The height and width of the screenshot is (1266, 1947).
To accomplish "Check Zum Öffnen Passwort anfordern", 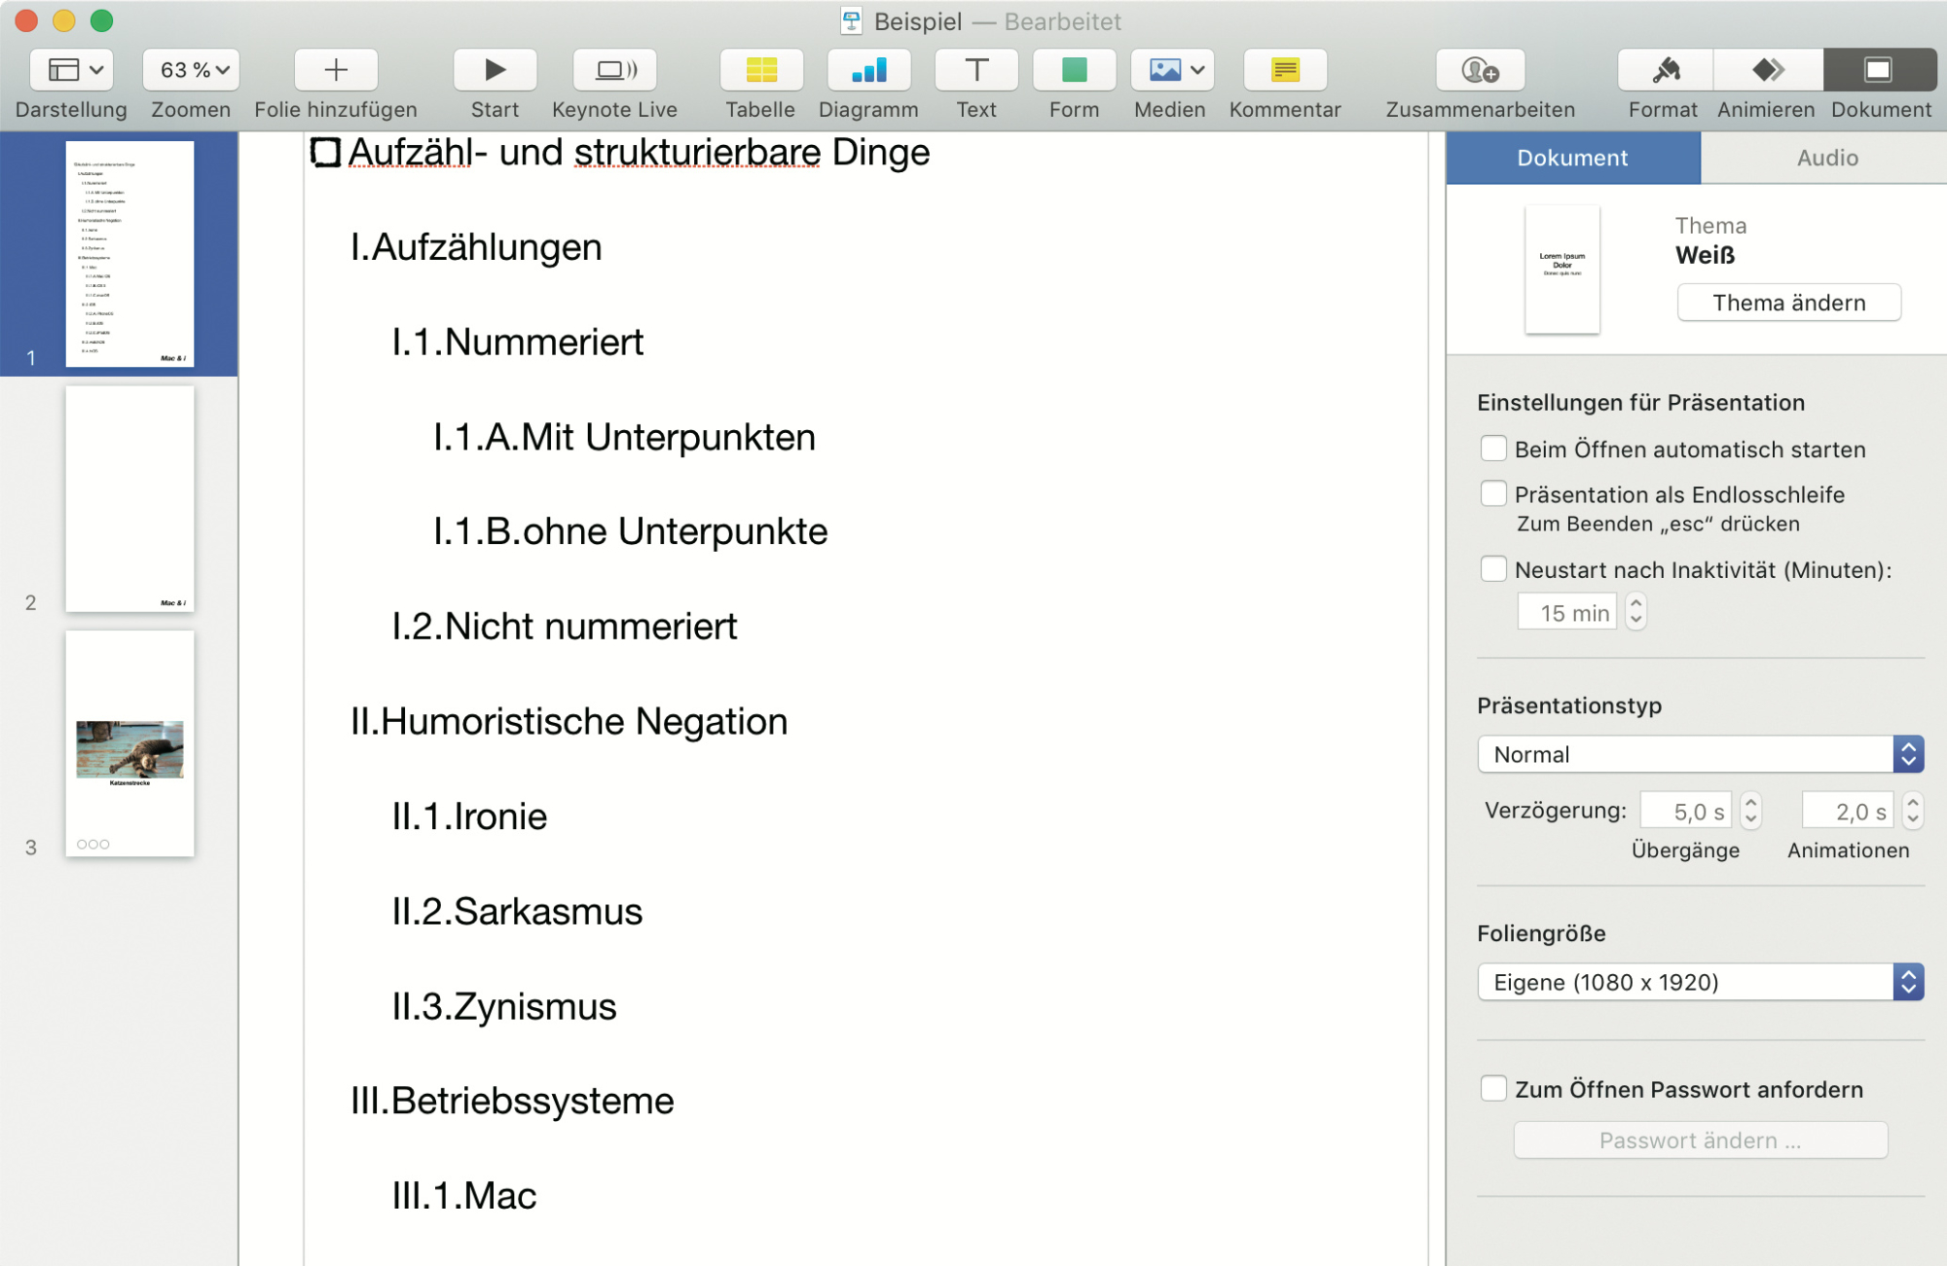I will coord(1492,1088).
